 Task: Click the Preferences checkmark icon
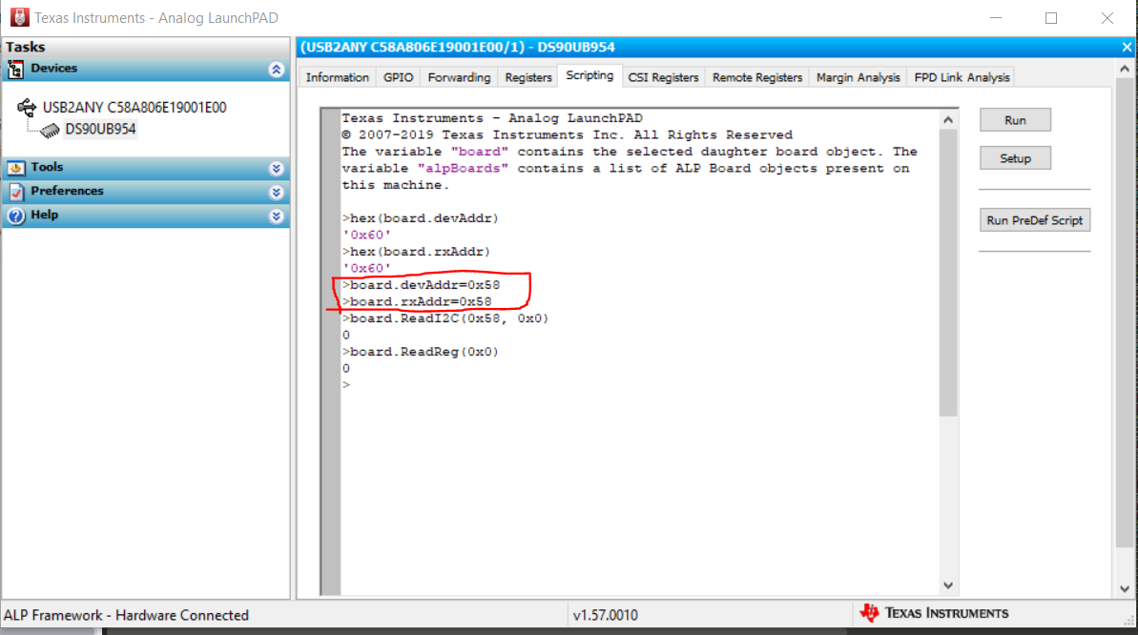point(17,192)
